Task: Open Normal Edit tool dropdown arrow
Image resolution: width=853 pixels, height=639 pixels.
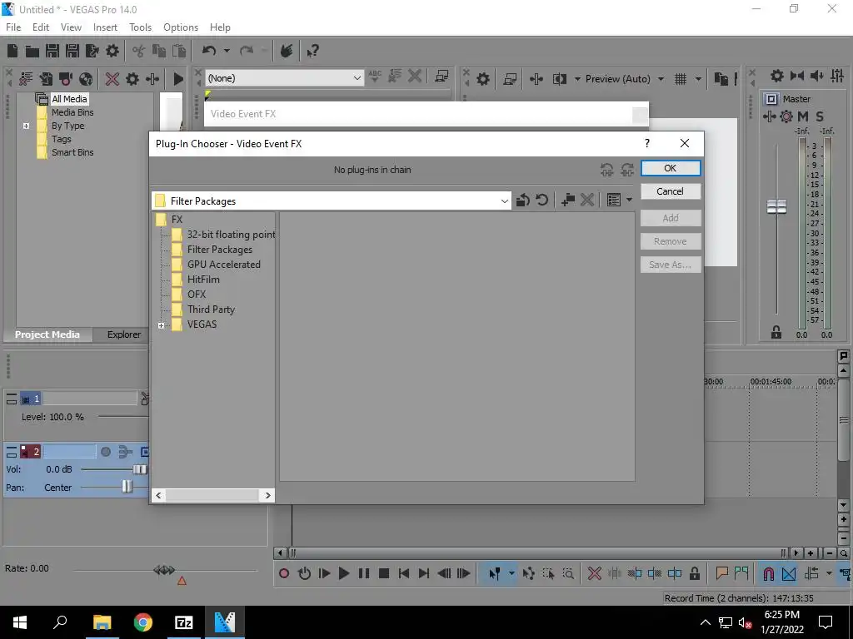Action: [x=511, y=573]
